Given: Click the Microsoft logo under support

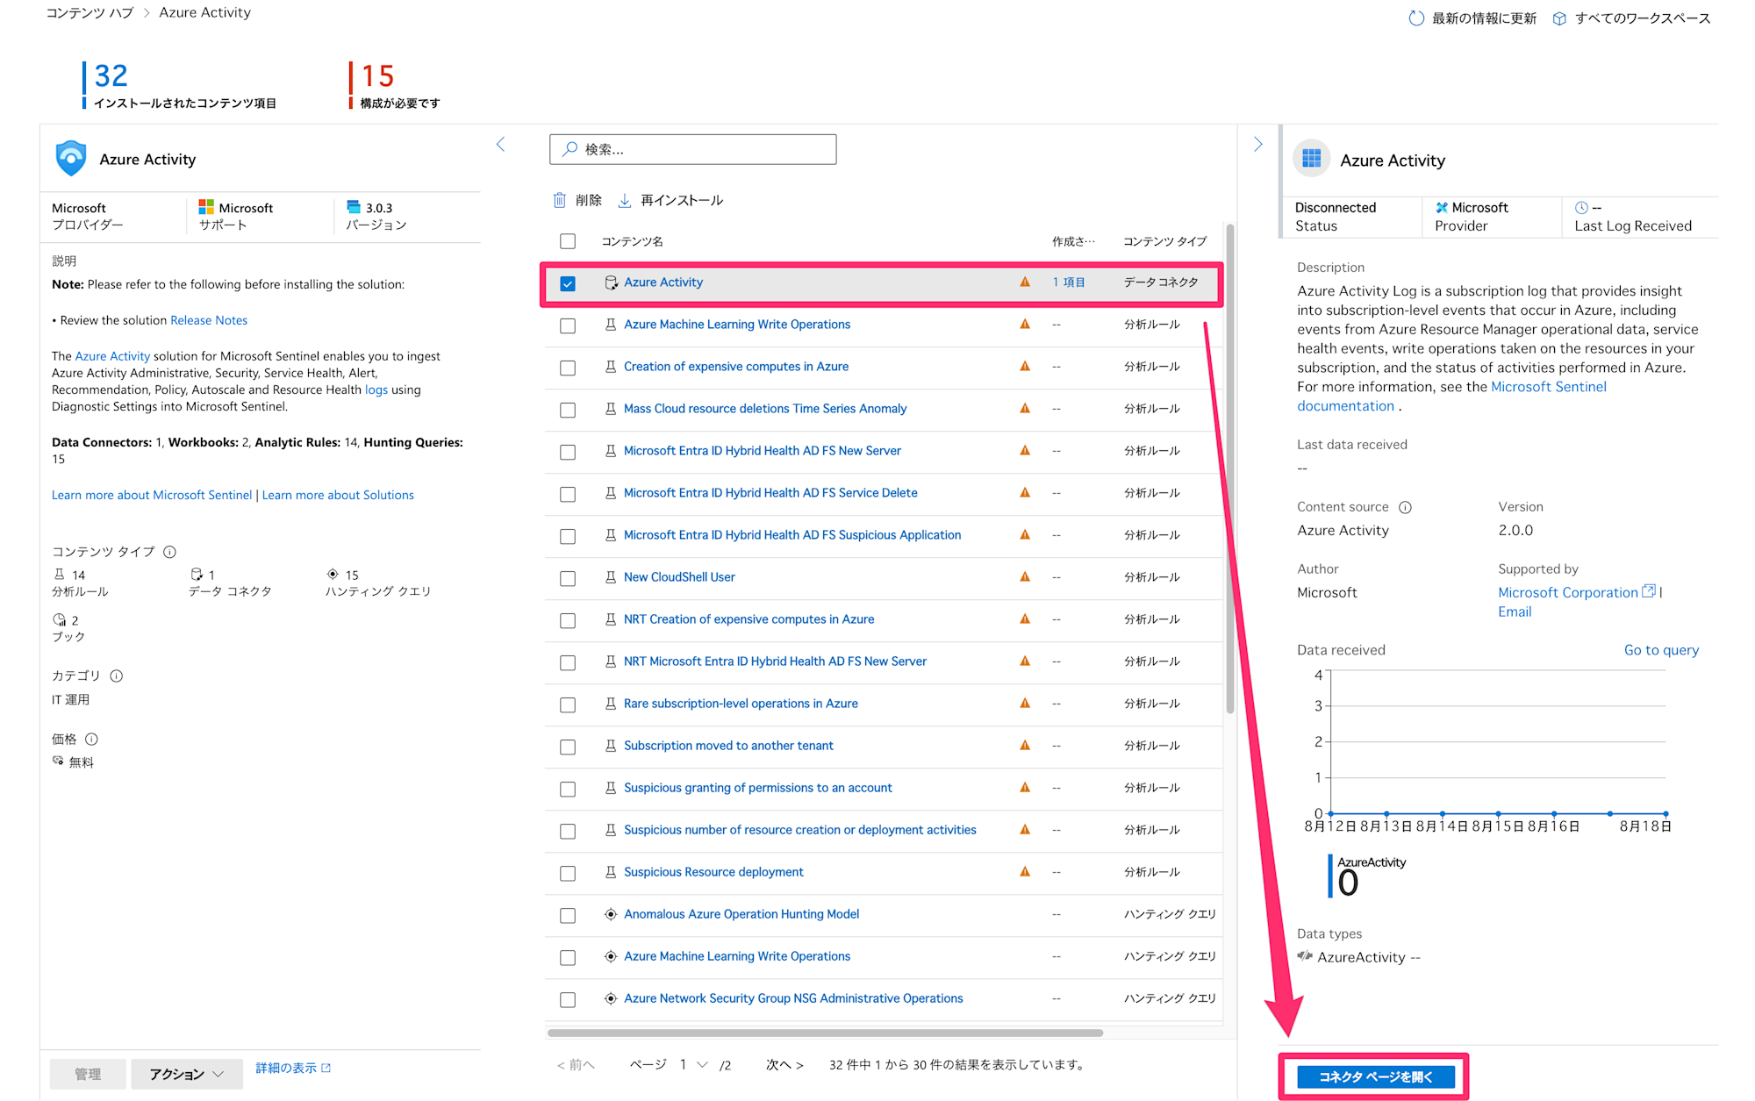Looking at the screenshot, I should coord(206,207).
